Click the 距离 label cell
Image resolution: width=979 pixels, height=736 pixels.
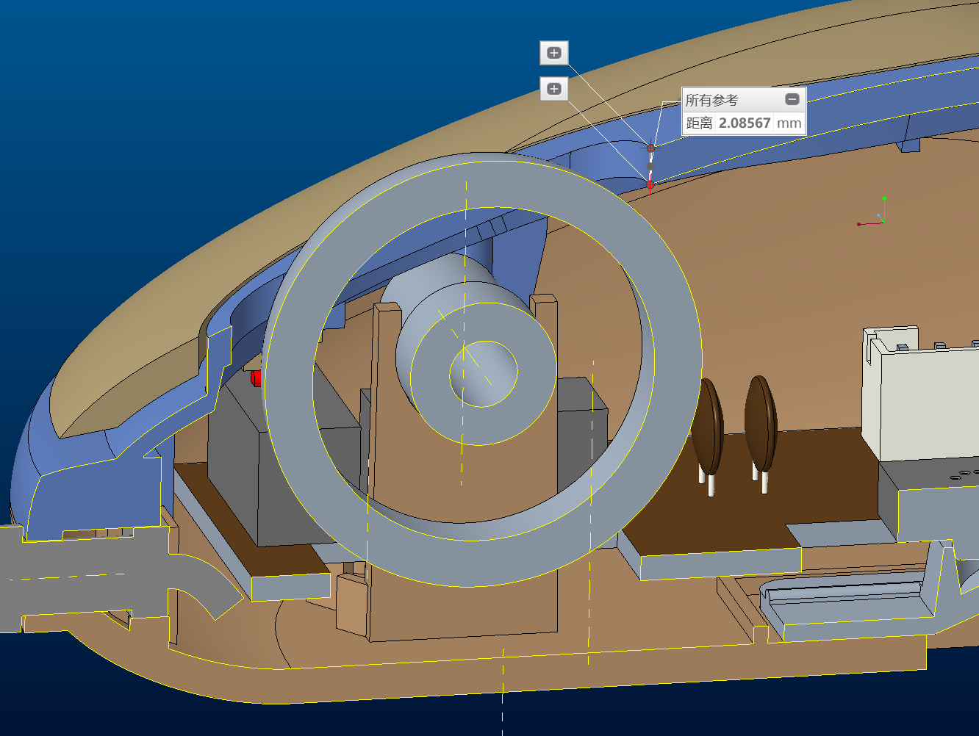[699, 123]
